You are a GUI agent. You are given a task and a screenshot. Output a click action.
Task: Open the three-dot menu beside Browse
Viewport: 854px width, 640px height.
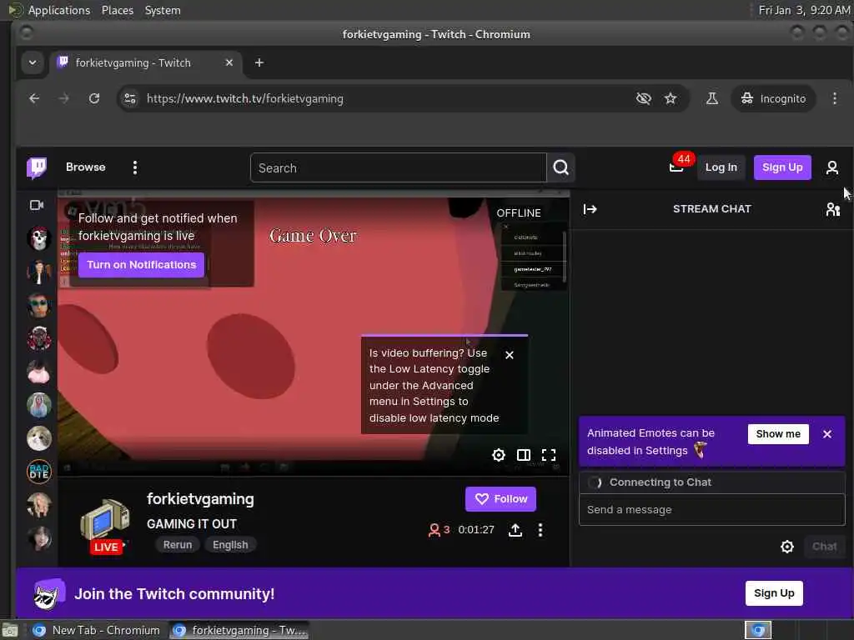135,167
